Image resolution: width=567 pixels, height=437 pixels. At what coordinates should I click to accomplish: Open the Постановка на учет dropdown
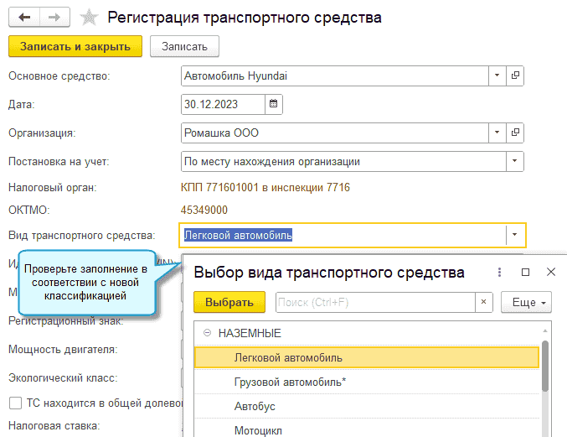516,161
